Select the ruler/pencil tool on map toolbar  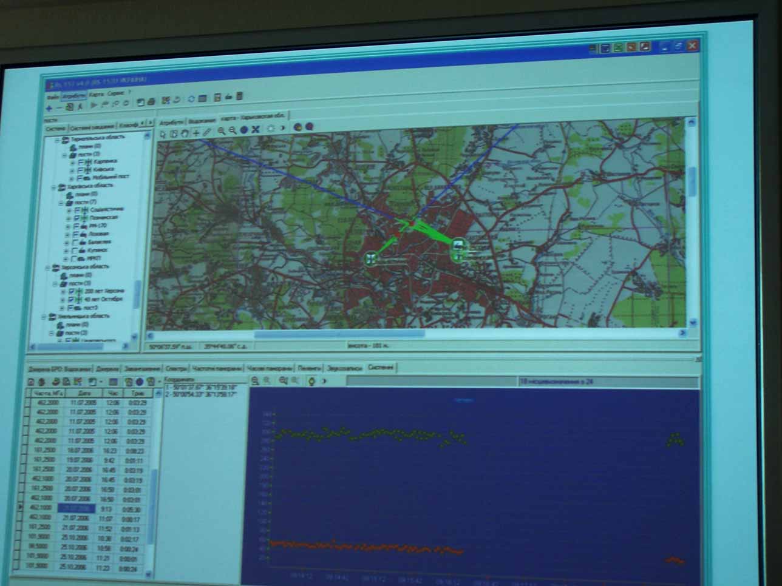point(206,131)
